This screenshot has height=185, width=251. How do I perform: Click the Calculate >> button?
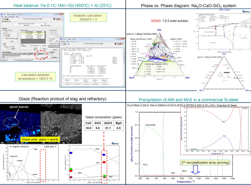(x=55, y=57)
